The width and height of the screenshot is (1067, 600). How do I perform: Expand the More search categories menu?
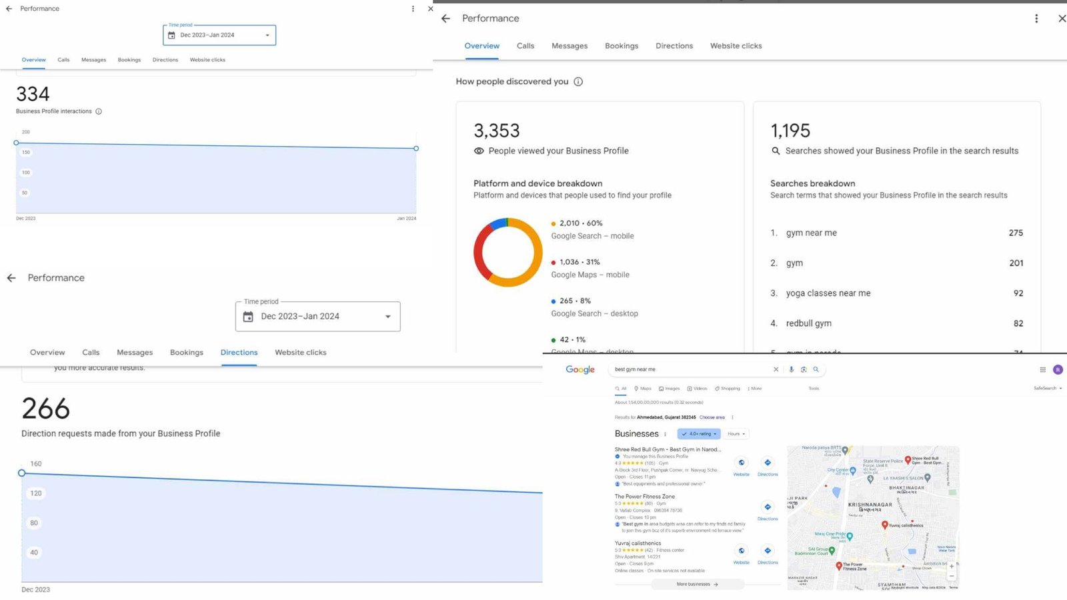(x=754, y=389)
